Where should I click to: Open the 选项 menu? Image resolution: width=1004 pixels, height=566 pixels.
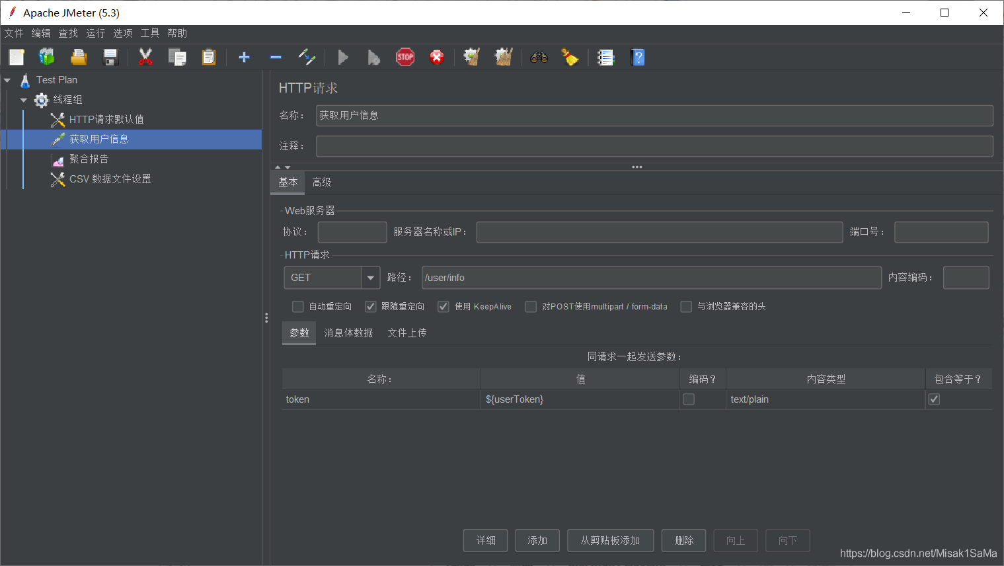122,33
